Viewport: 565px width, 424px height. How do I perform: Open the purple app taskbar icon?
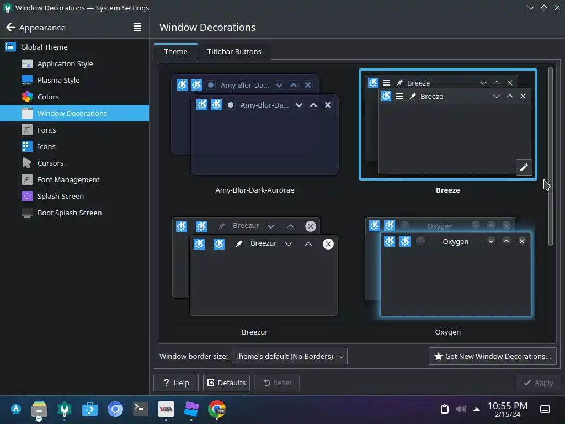click(191, 409)
